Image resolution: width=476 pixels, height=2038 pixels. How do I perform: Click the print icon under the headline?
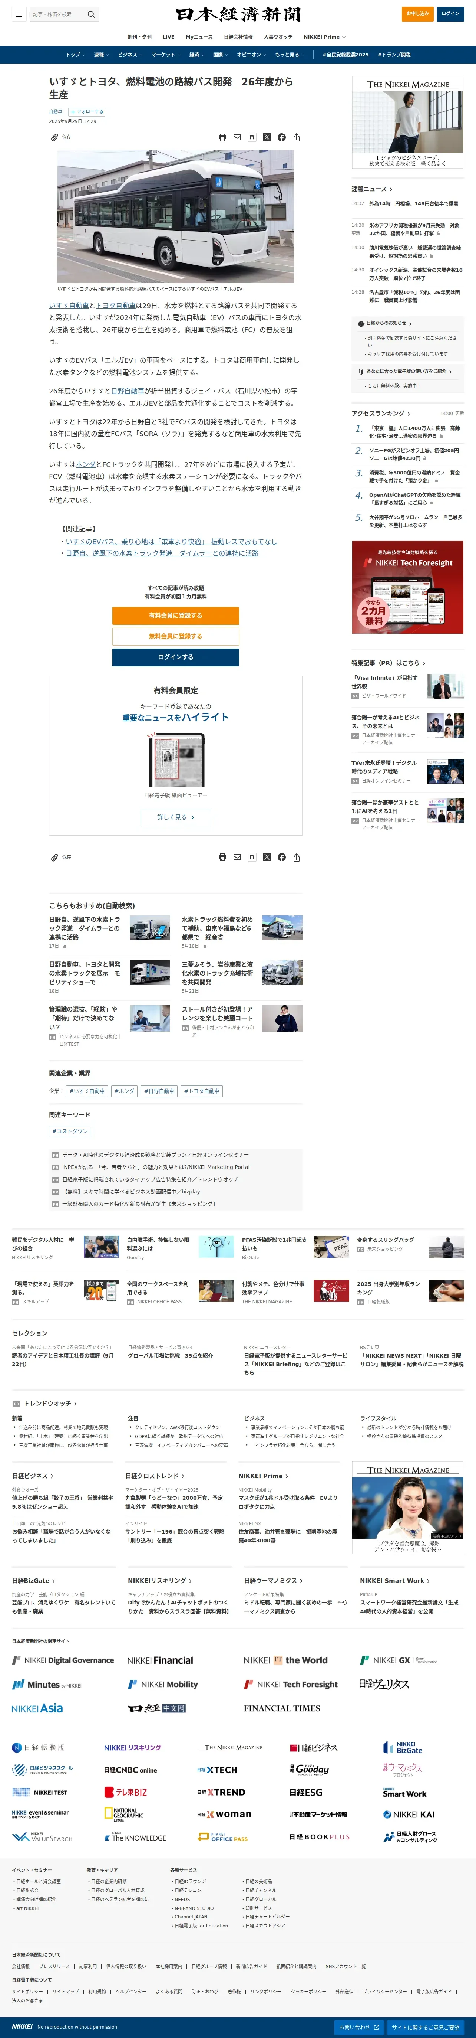(x=222, y=138)
